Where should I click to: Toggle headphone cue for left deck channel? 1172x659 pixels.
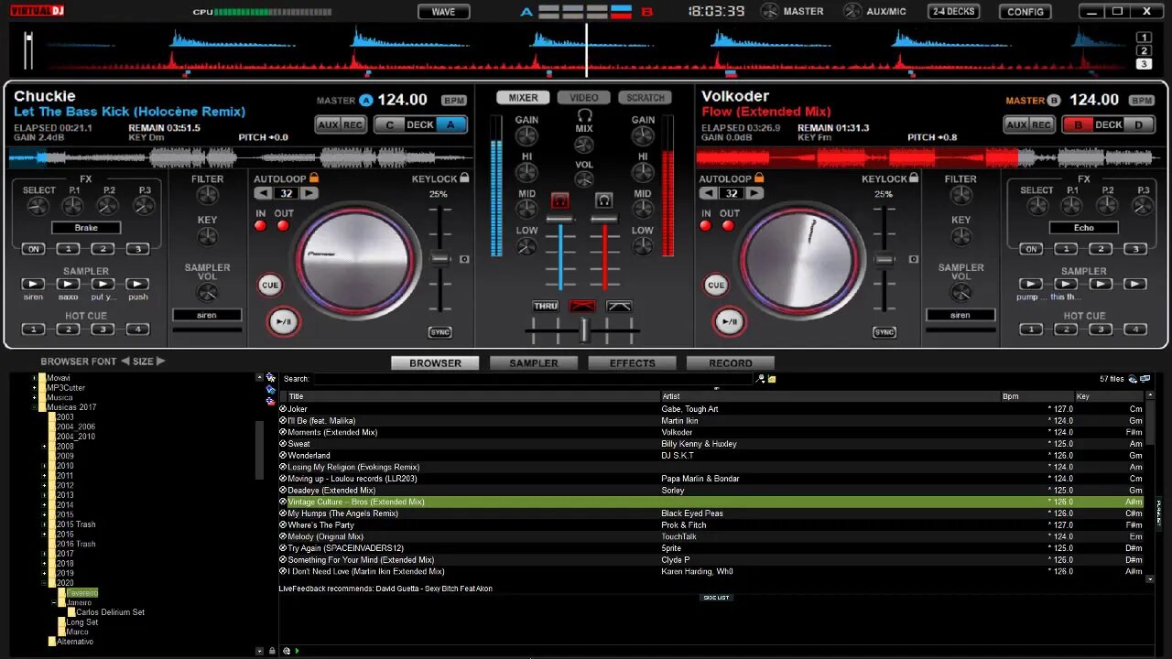pyautogui.click(x=560, y=200)
